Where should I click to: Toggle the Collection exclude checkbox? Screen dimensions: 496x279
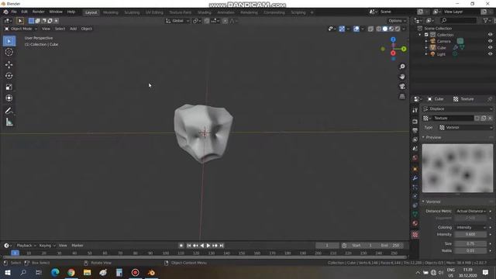[426, 35]
